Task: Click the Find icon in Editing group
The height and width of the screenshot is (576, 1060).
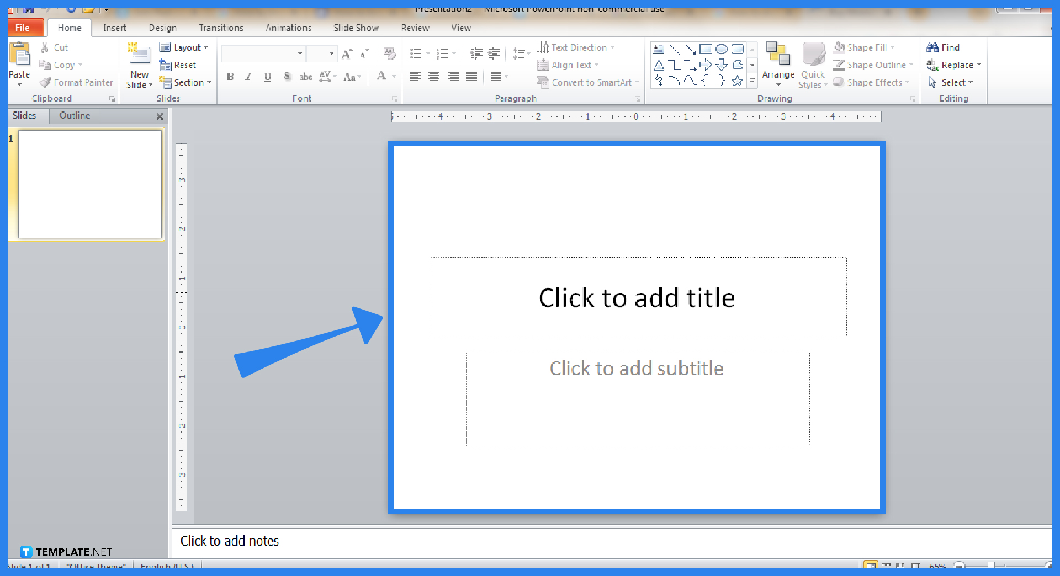Action: [x=944, y=47]
